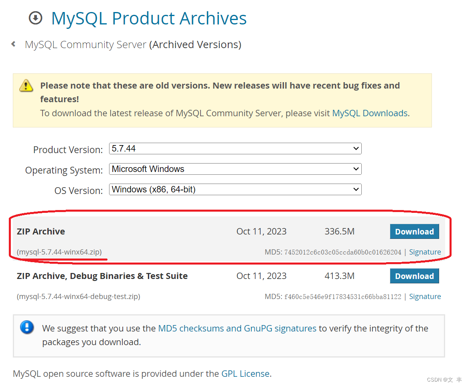The height and width of the screenshot is (386, 468).
Task: Click the blue info exclamation icon
Action: (x=27, y=328)
